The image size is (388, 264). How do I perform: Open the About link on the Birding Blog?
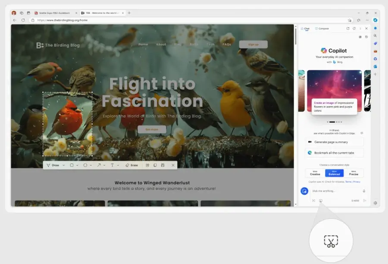pyautogui.click(x=161, y=44)
